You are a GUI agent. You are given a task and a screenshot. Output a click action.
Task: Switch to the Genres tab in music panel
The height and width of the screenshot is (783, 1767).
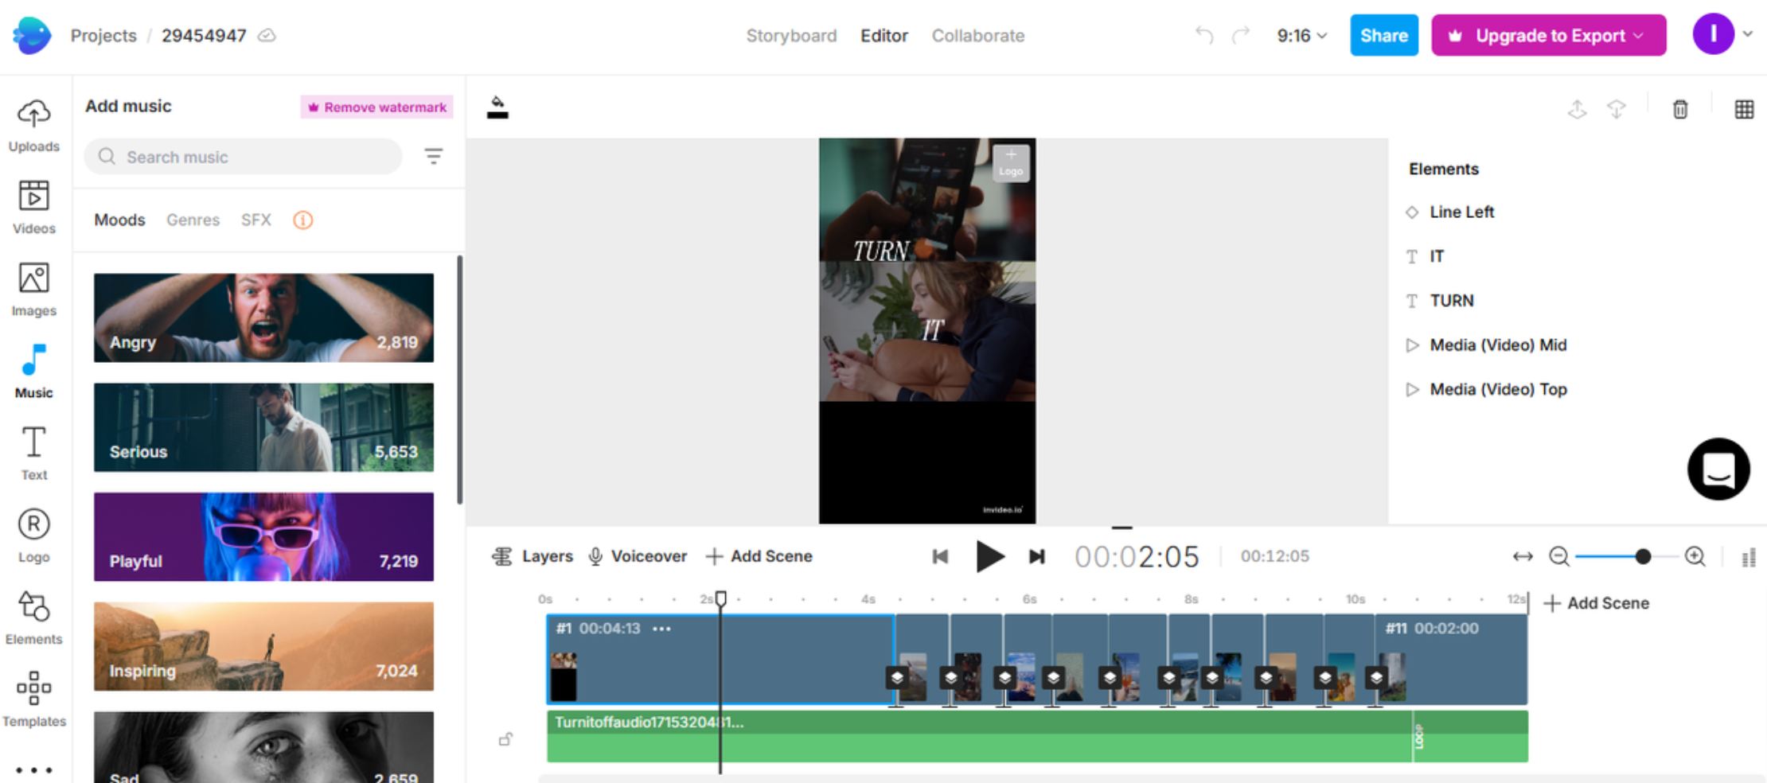(x=193, y=220)
